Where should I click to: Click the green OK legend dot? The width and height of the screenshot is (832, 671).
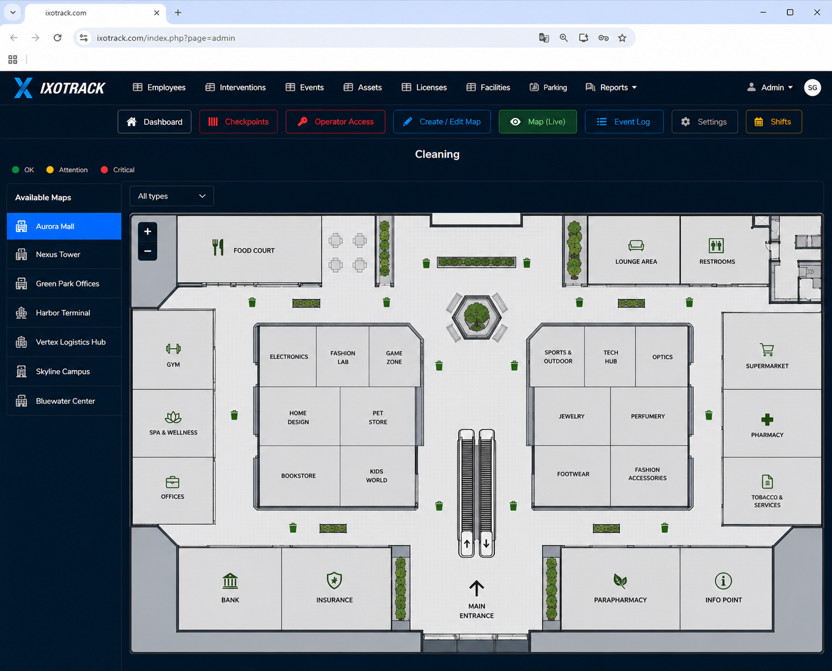point(15,170)
